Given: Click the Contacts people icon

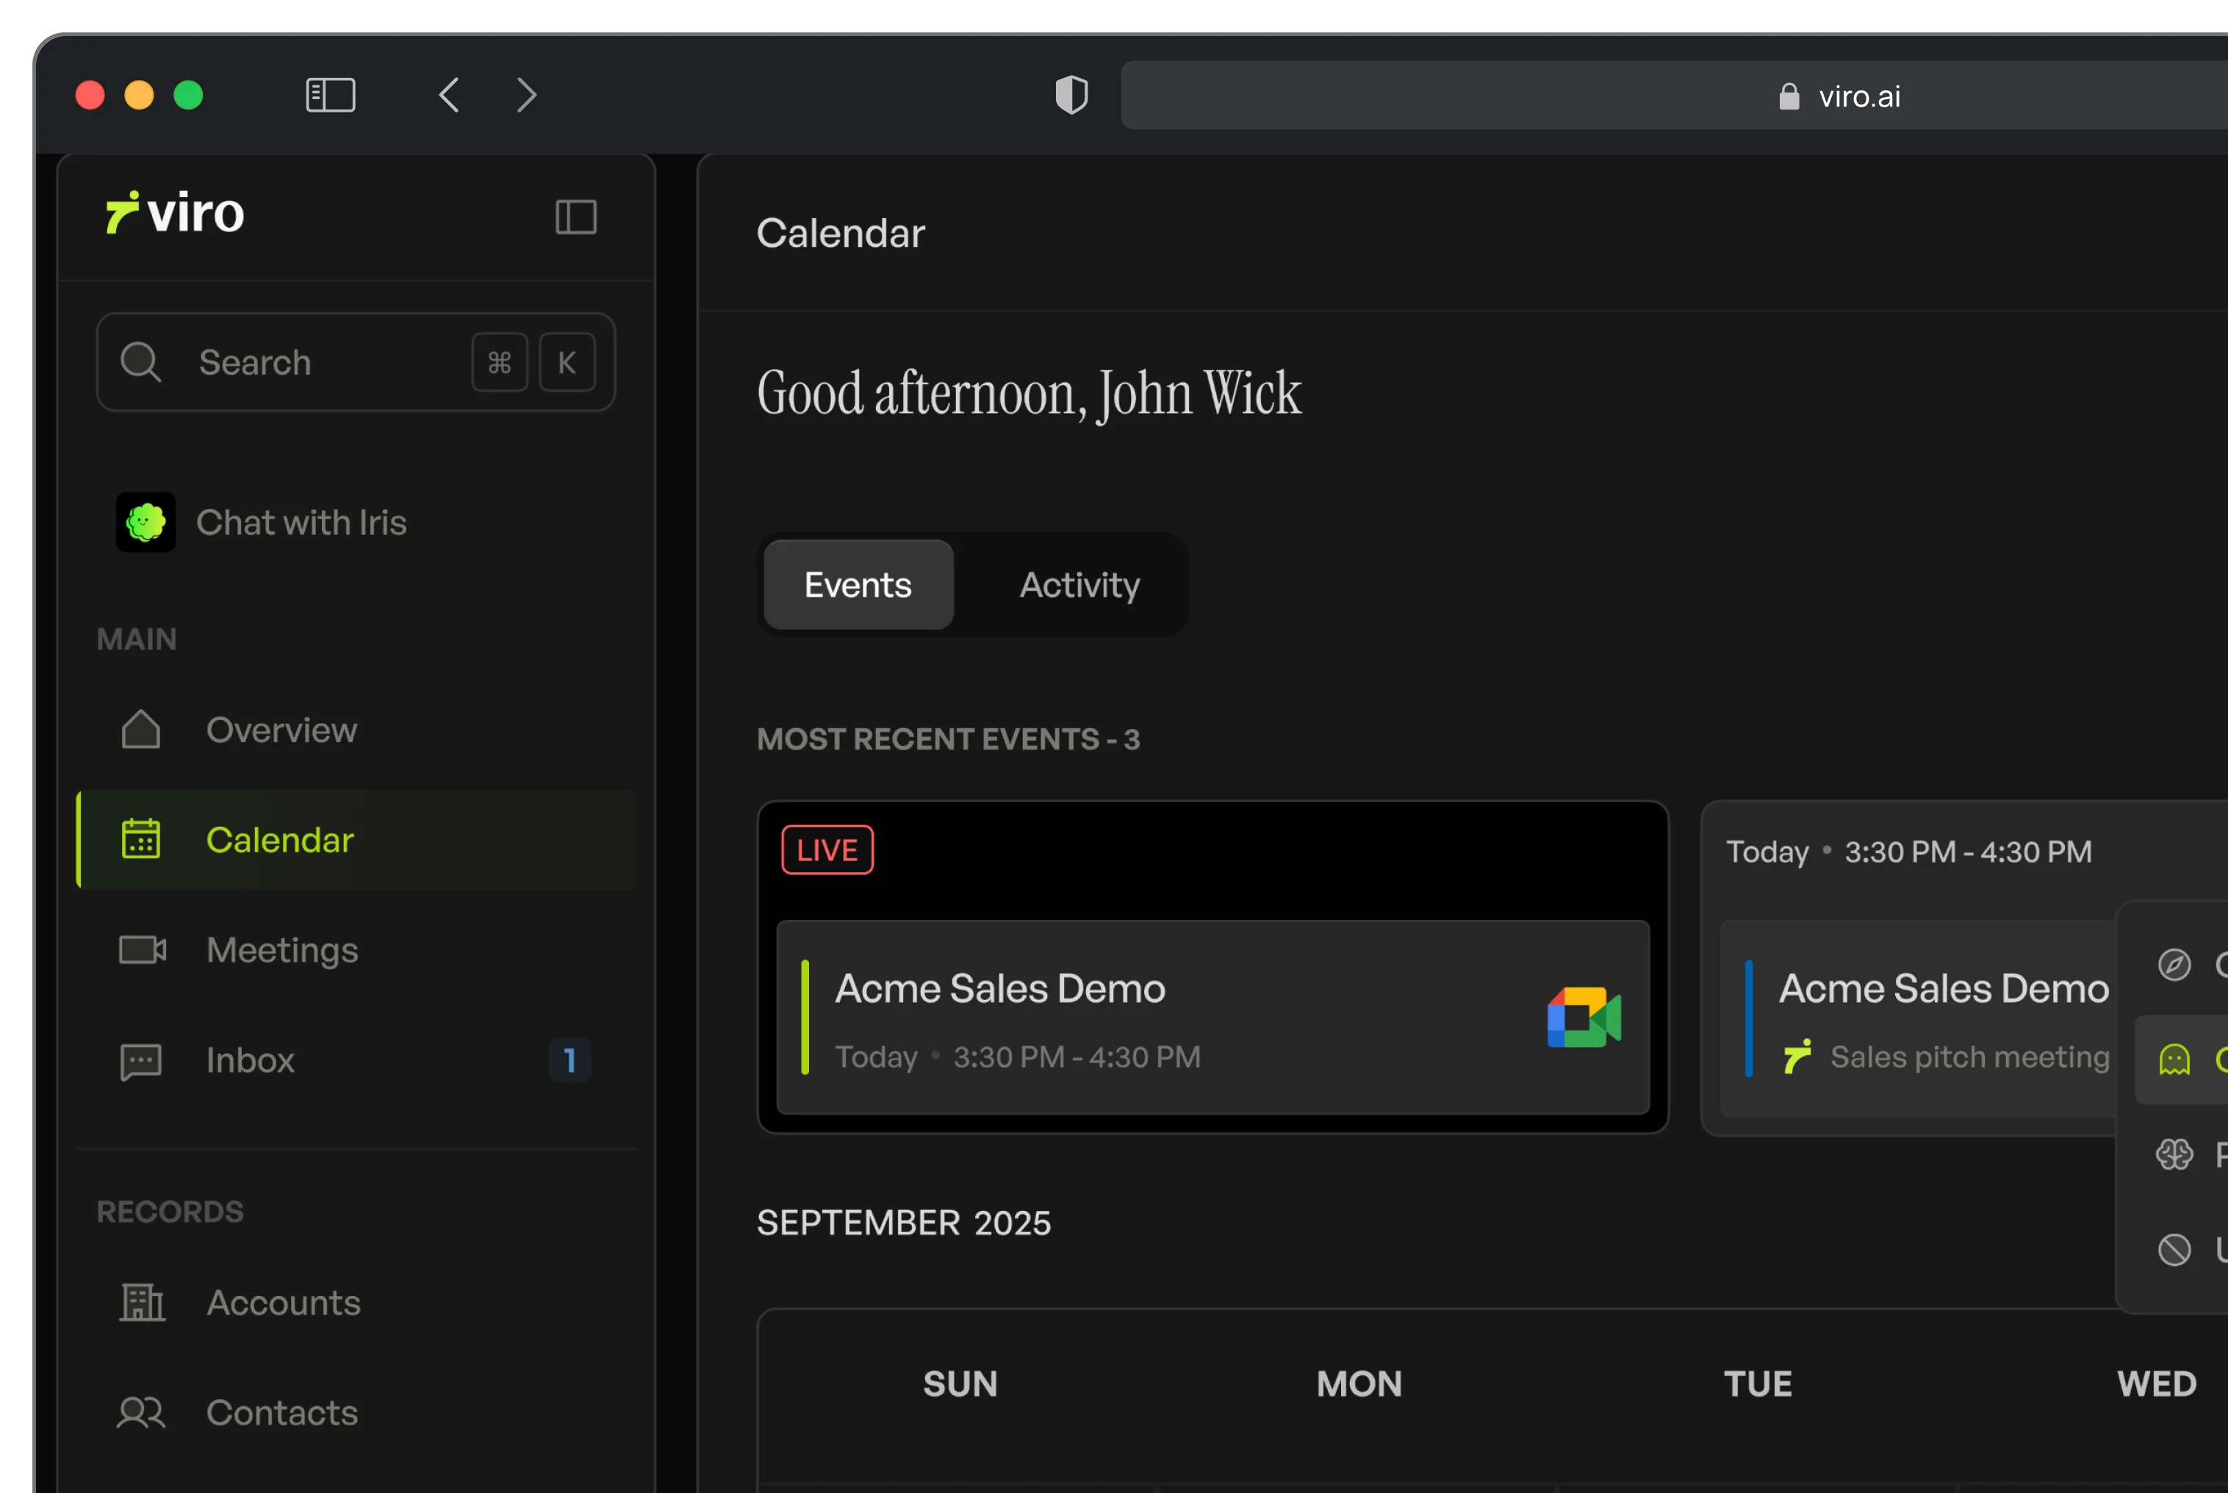Looking at the screenshot, I should 141,1412.
